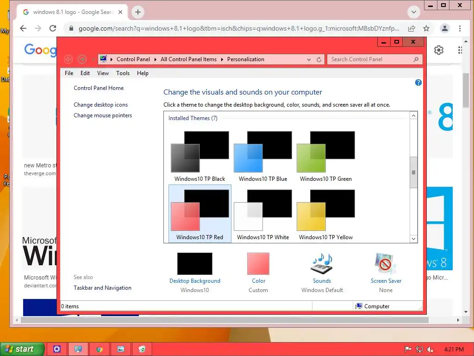Open the Chrome profile avatar icon
Image resolution: width=474 pixels, height=356 pixels.
[445, 28]
